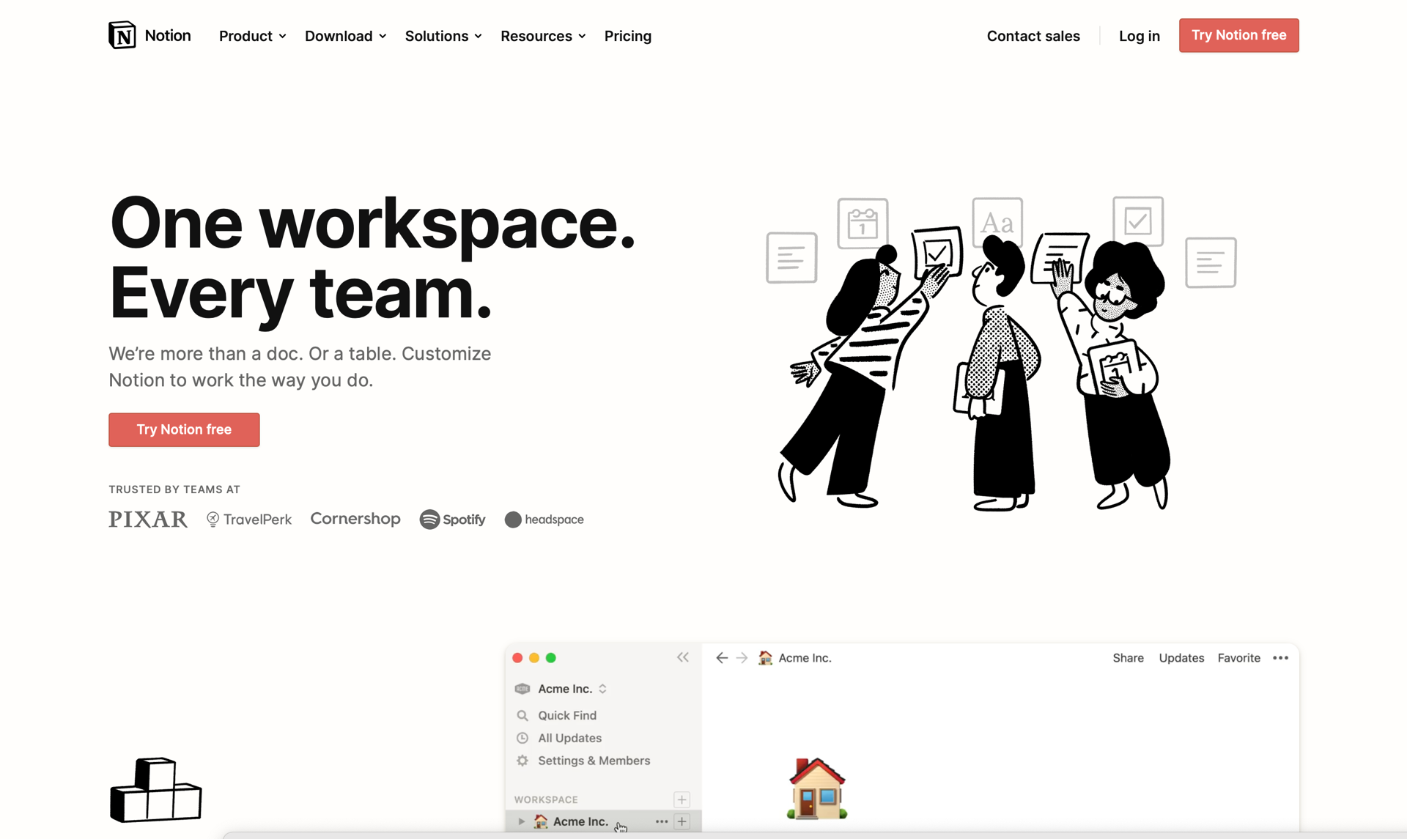Click Try Notion free below the headline

pyautogui.click(x=184, y=429)
